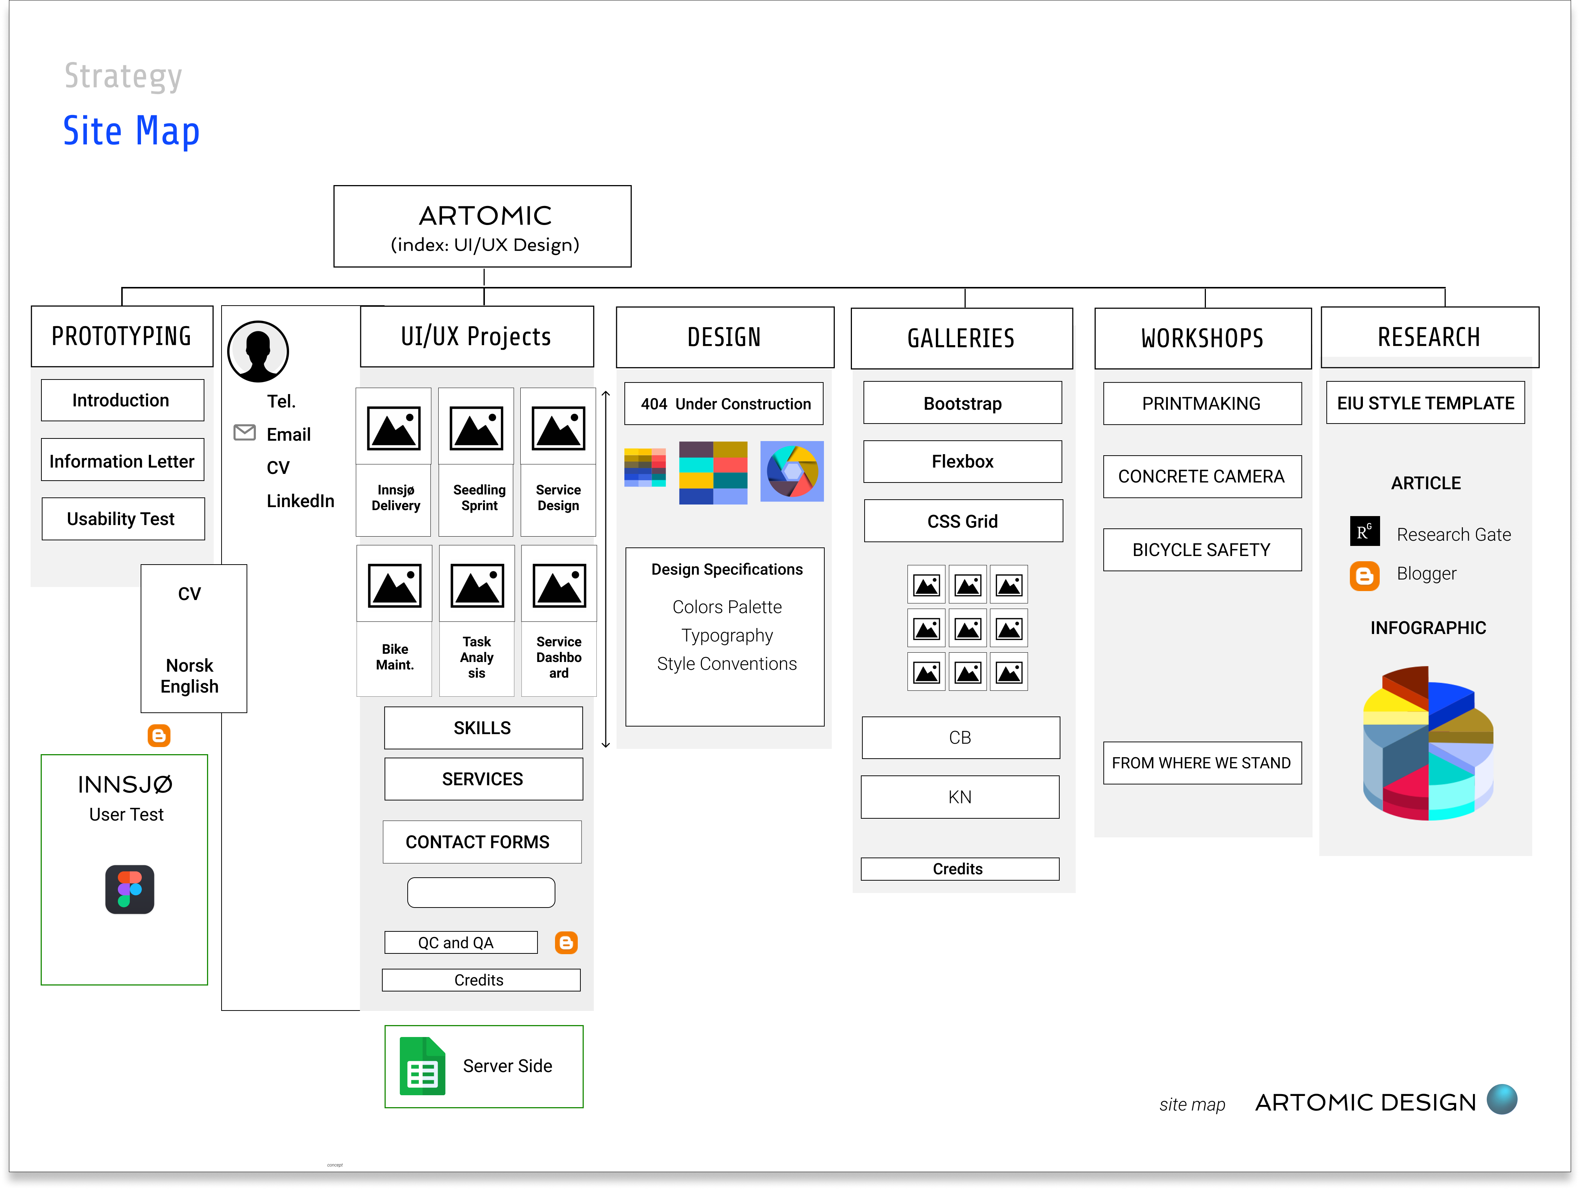
Task: Click the KN gallery box
Action: (960, 797)
